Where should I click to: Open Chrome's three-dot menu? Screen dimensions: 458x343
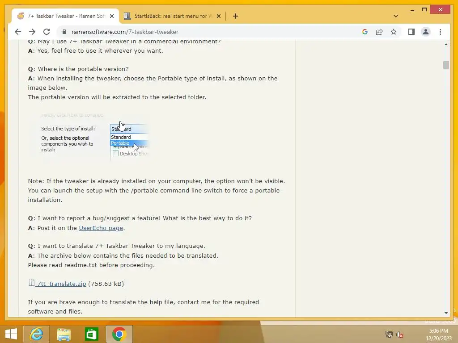coord(440,32)
